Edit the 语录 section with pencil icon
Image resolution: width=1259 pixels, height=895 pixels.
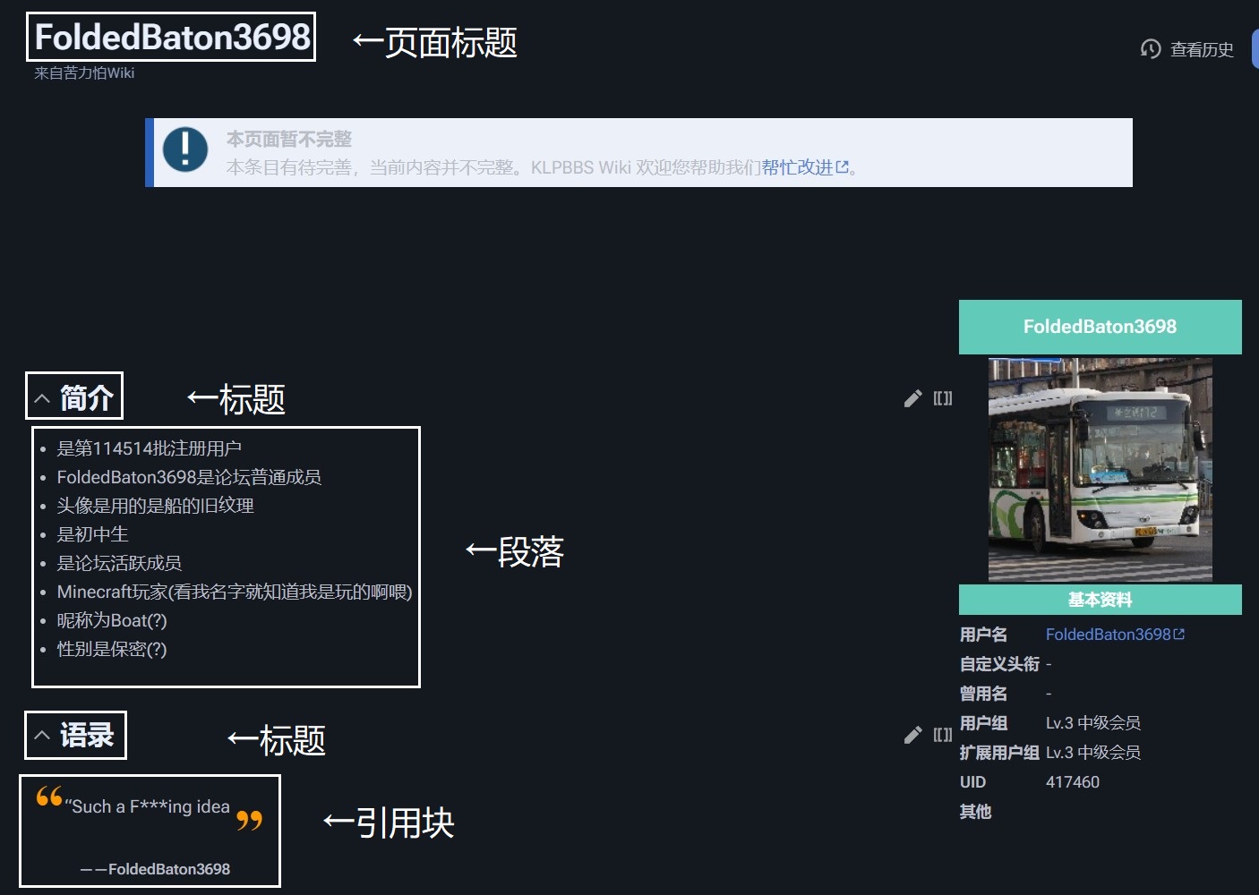pos(912,735)
